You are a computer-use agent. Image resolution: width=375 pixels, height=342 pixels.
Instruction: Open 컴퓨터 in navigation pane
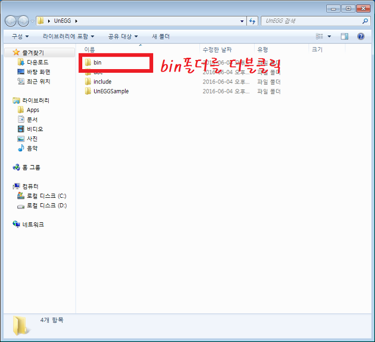coord(30,186)
